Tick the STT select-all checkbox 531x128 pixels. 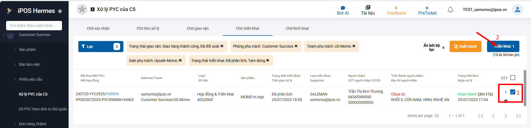[x=512, y=78]
